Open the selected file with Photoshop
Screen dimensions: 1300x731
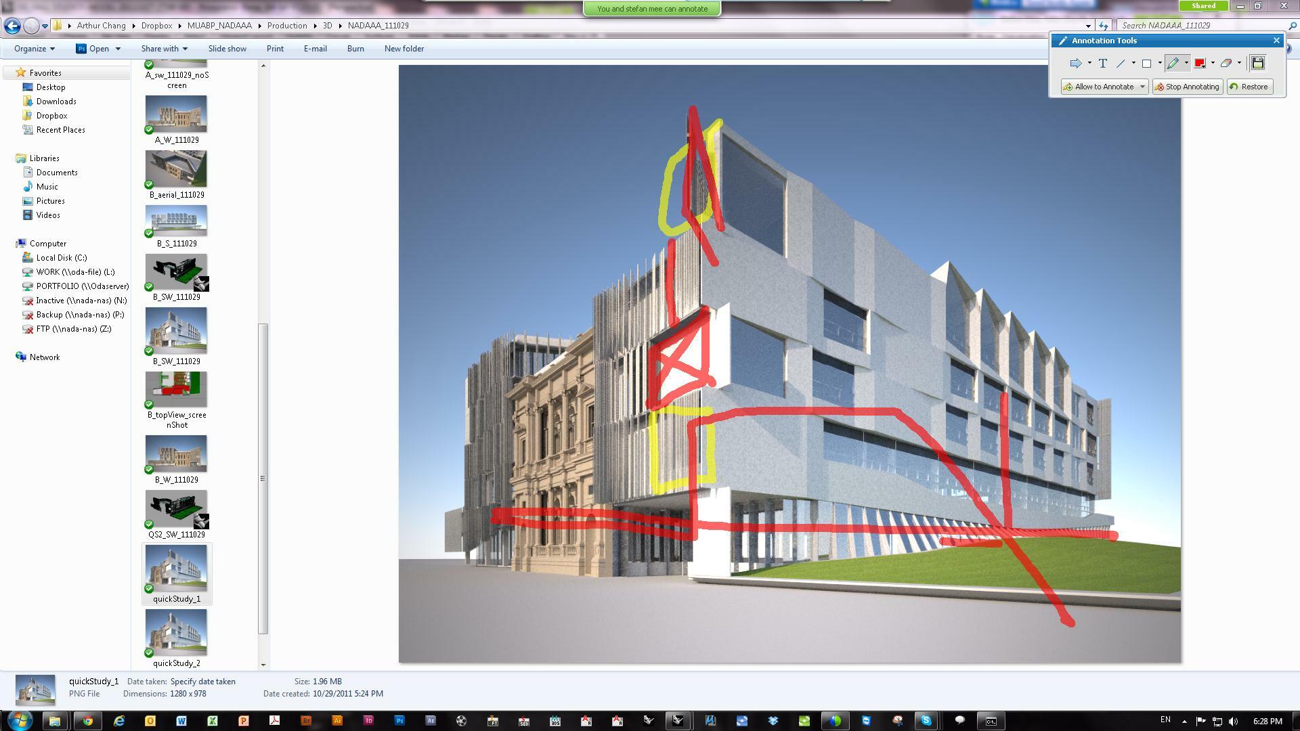click(93, 49)
